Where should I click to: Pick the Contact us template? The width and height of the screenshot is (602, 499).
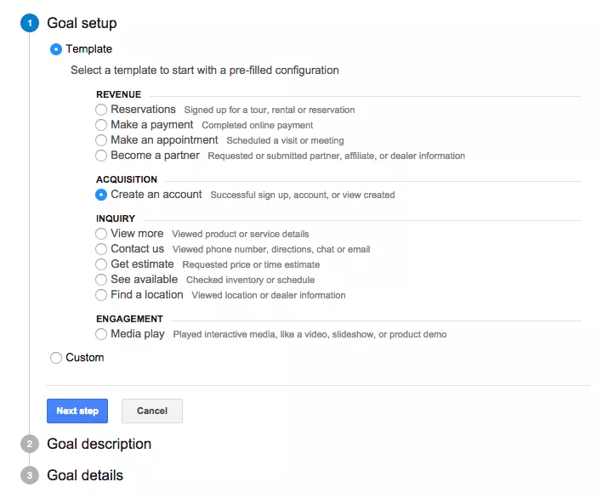click(102, 249)
